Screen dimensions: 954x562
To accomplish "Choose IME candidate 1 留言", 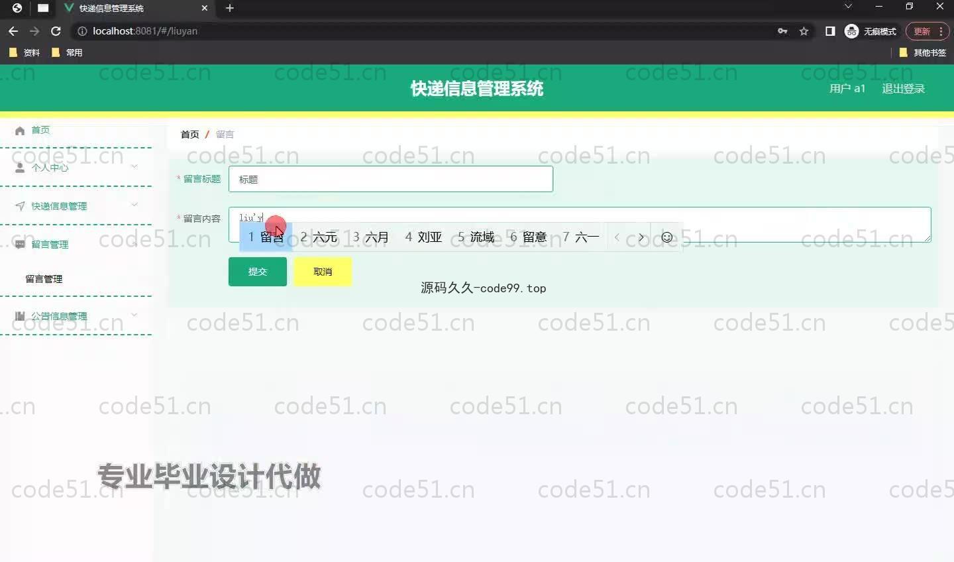I will click(266, 237).
